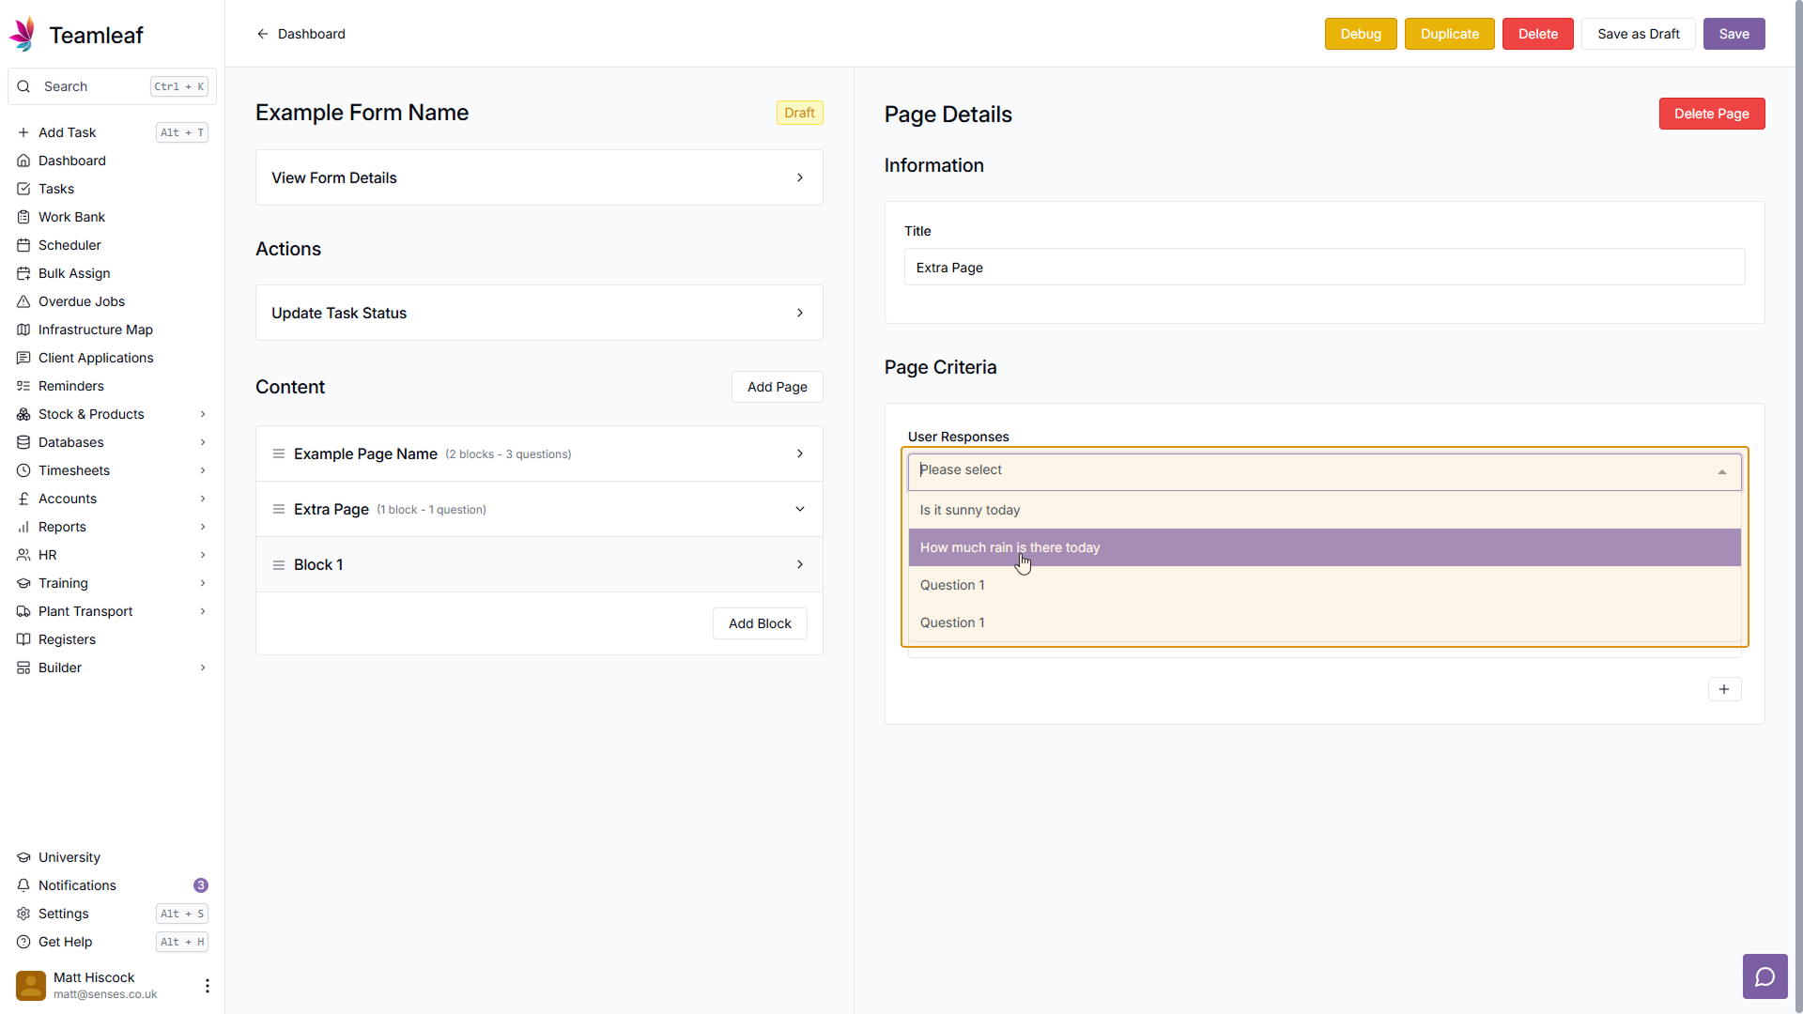This screenshot has height=1014, width=1803.
Task: Click the drag handle for Example Page Name
Action: click(x=279, y=454)
